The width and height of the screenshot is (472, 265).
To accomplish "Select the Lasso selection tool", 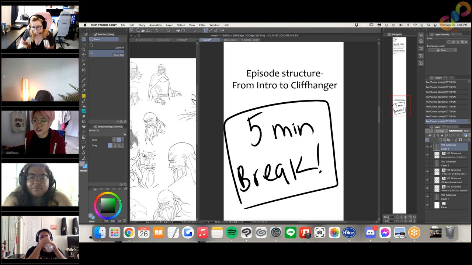I will tap(84, 59).
